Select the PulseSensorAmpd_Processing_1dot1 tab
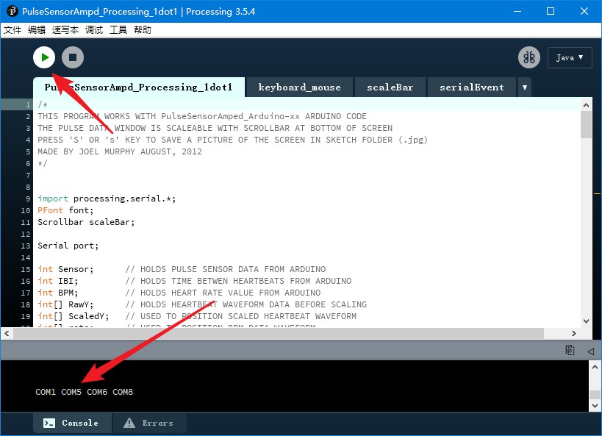The width and height of the screenshot is (602, 436). coord(139,87)
